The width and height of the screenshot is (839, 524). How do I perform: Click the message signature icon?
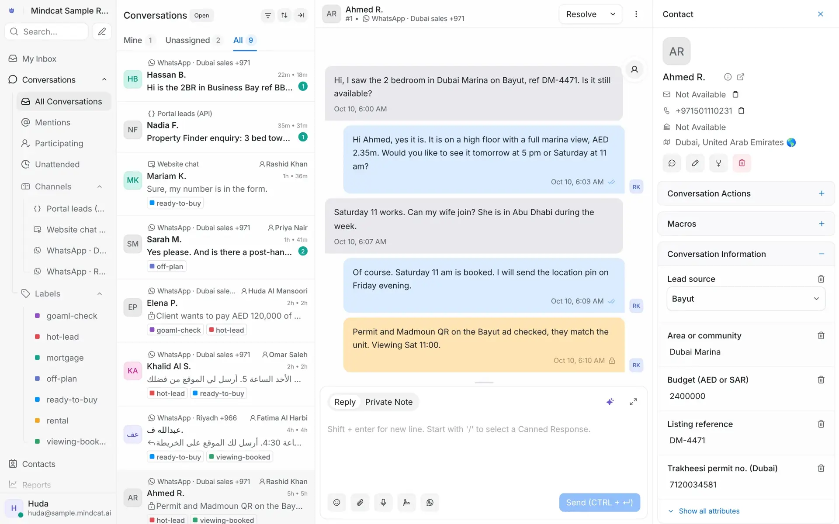406,503
